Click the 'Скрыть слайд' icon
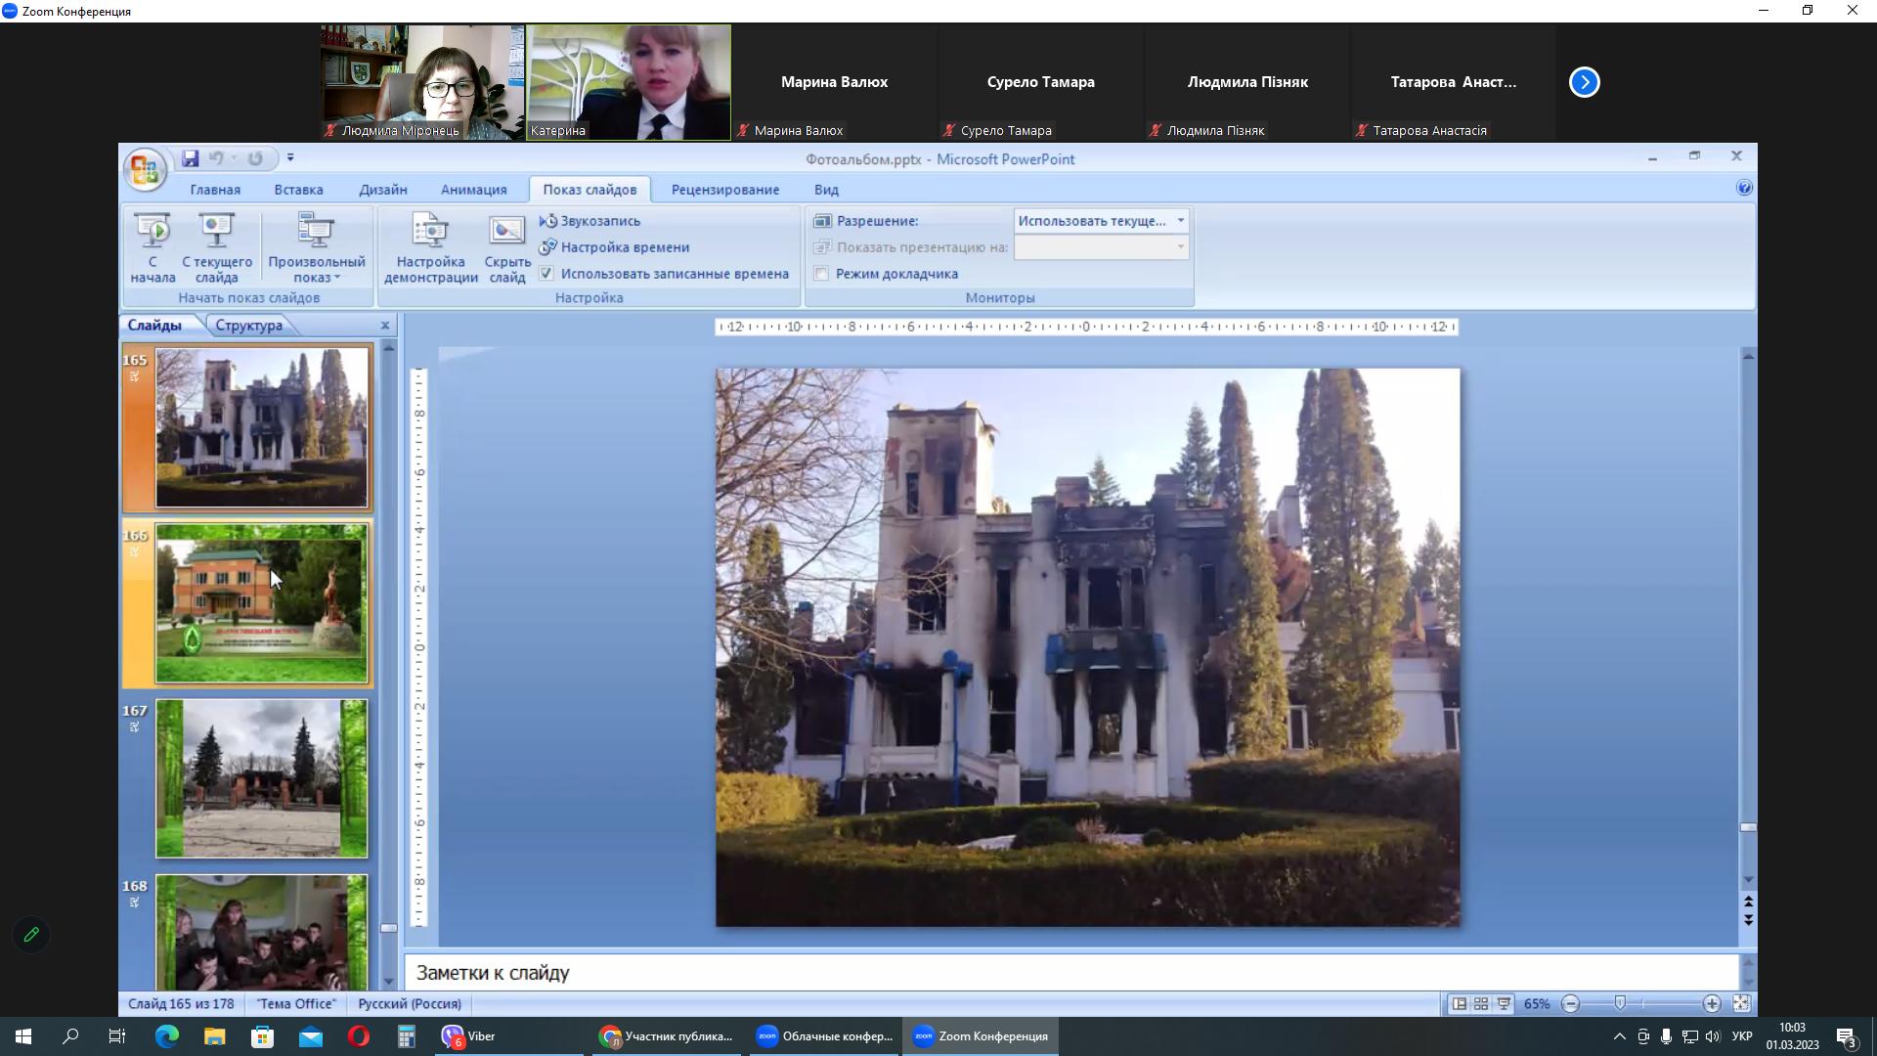 click(507, 232)
